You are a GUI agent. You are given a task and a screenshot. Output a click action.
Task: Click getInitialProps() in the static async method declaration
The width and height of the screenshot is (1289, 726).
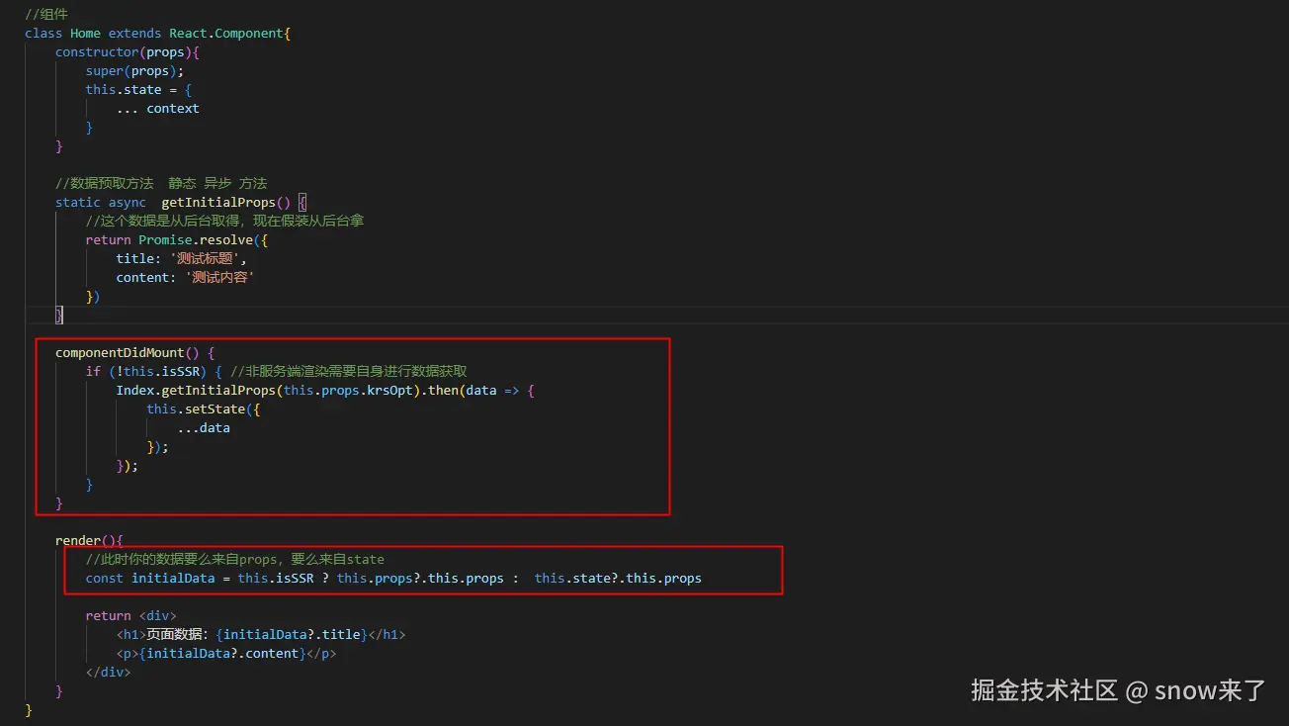point(226,202)
